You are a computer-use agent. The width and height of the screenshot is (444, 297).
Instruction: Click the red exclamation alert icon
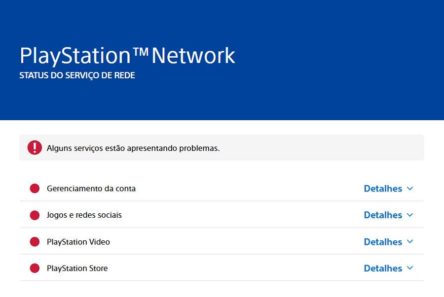[x=35, y=147]
